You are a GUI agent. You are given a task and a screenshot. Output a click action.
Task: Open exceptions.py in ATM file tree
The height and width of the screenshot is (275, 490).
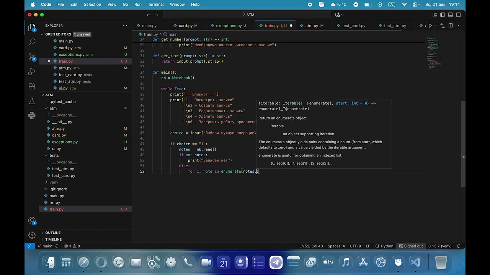coord(65,142)
